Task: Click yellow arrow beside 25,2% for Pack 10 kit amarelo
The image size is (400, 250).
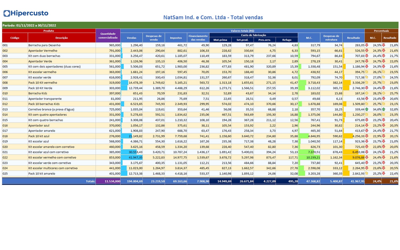Action: pos(367,173)
